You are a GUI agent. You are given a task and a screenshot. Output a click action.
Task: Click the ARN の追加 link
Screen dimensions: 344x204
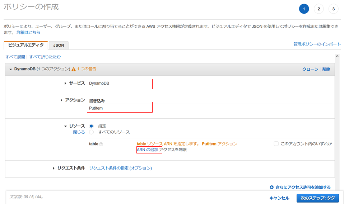point(148,150)
